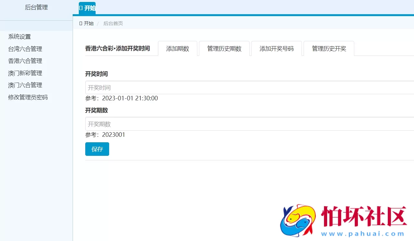
Task: Select 澳门新彩管理 from the sidebar
Action: coord(24,73)
